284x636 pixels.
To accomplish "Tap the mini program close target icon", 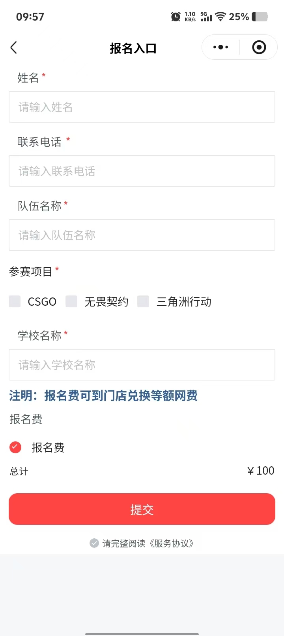I will (x=259, y=47).
